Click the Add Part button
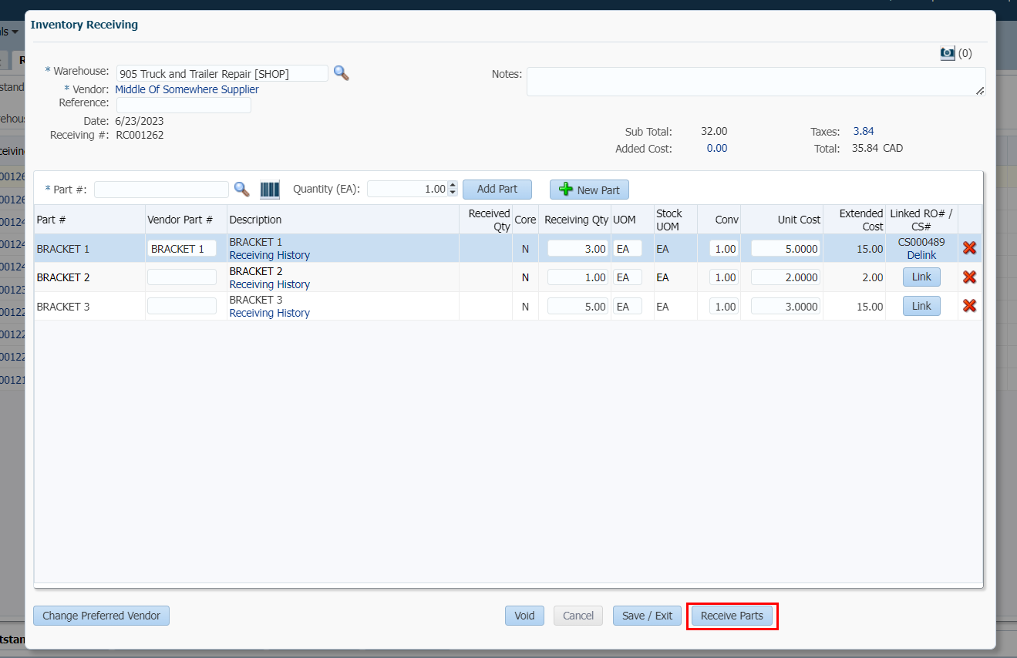Viewport: 1017px width, 658px height. coord(497,189)
